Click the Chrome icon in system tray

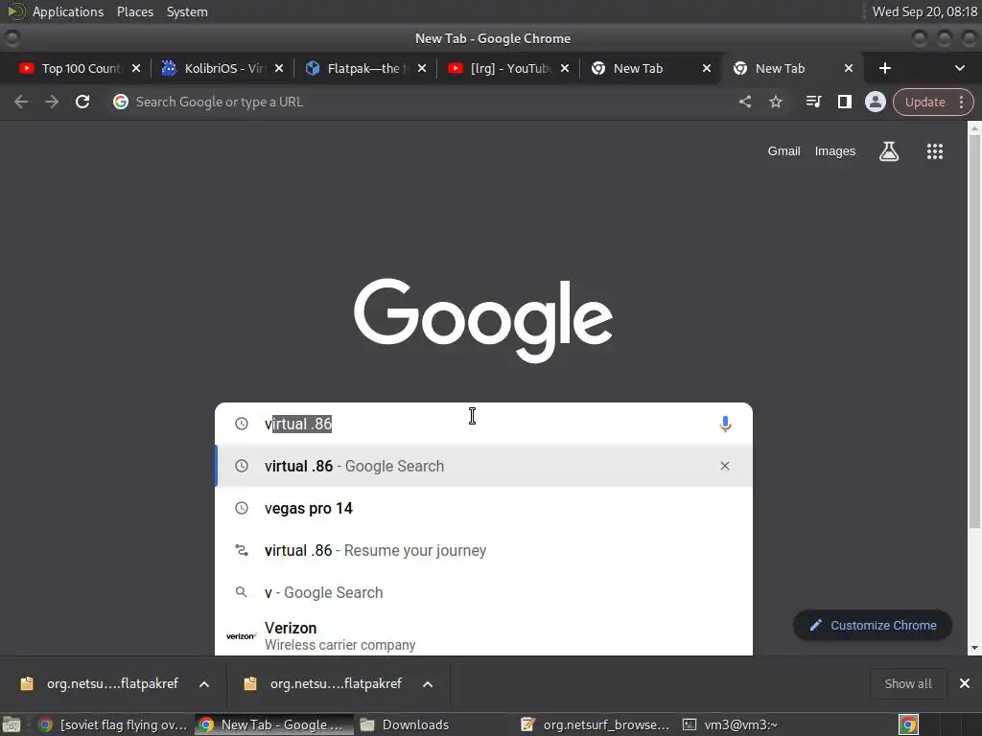pyautogui.click(x=908, y=724)
